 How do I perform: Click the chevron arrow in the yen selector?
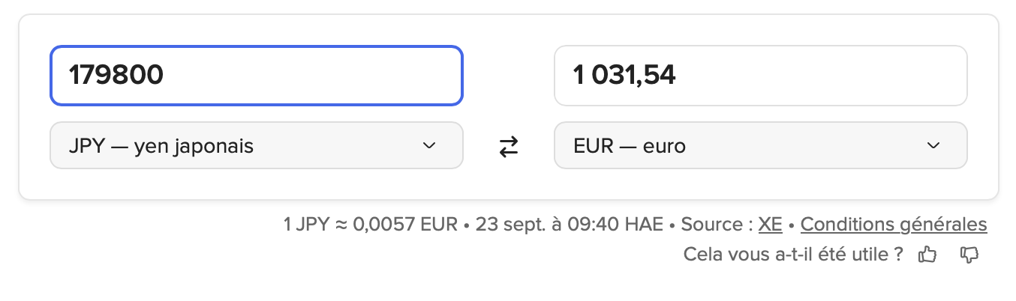tap(429, 146)
